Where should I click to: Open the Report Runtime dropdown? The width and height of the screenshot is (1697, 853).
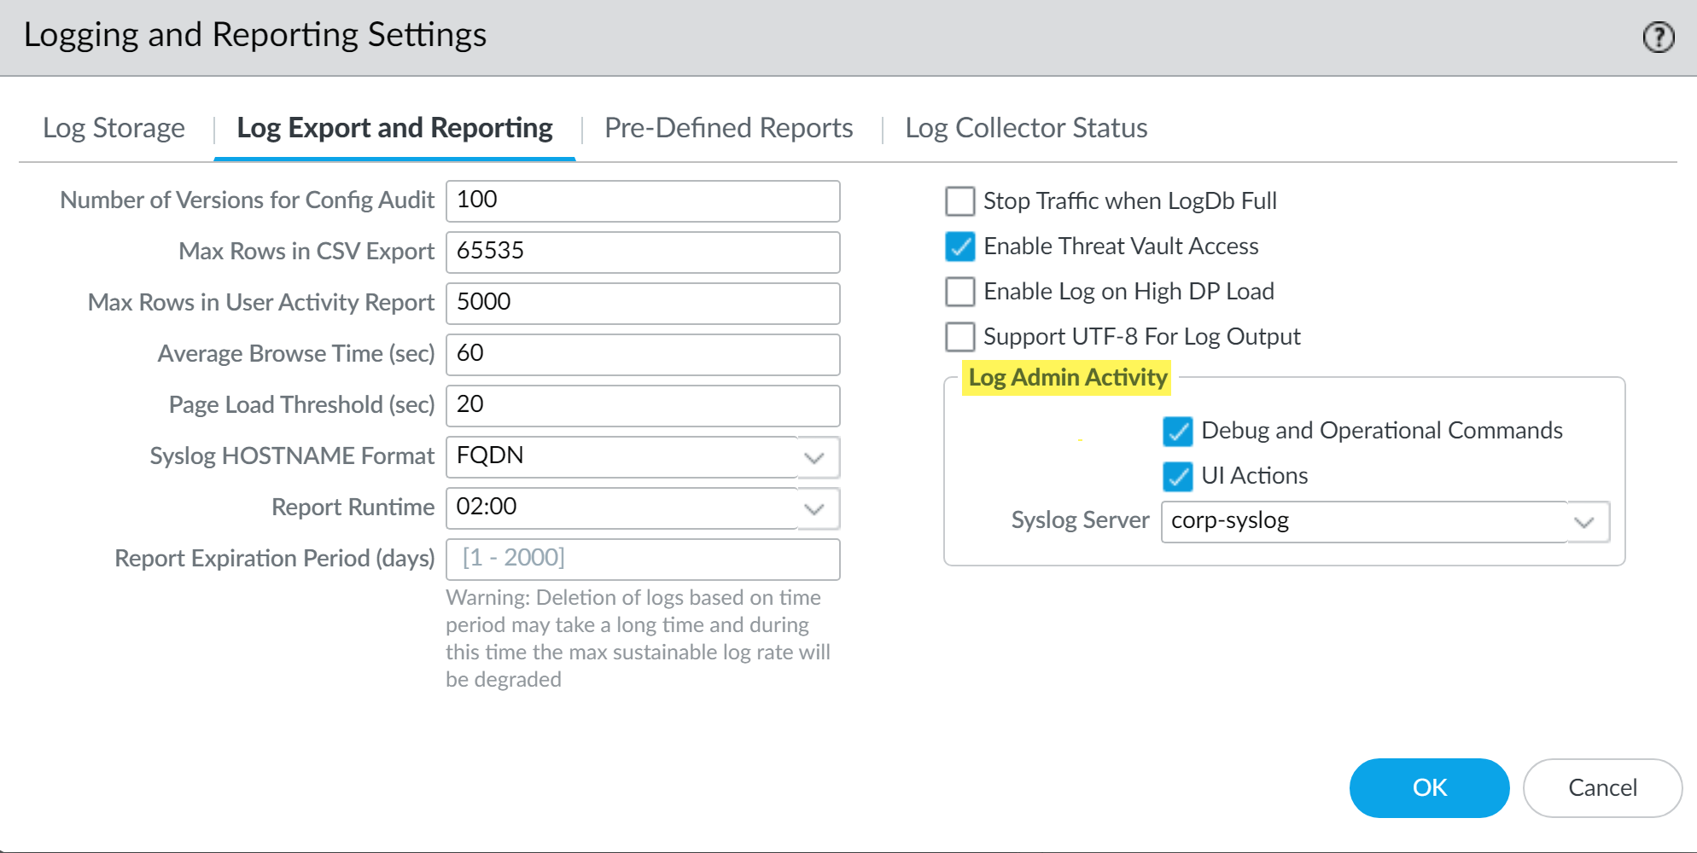tap(814, 508)
